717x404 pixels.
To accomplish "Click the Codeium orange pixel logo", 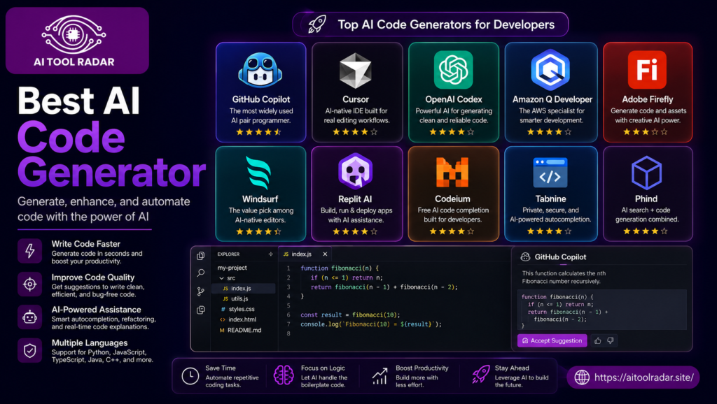I will (x=452, y=172).
